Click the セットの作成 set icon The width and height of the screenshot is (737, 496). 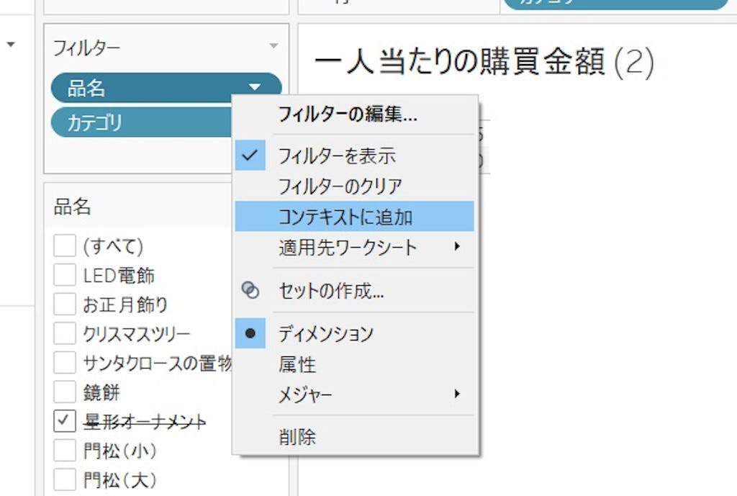tap(250, 290)
